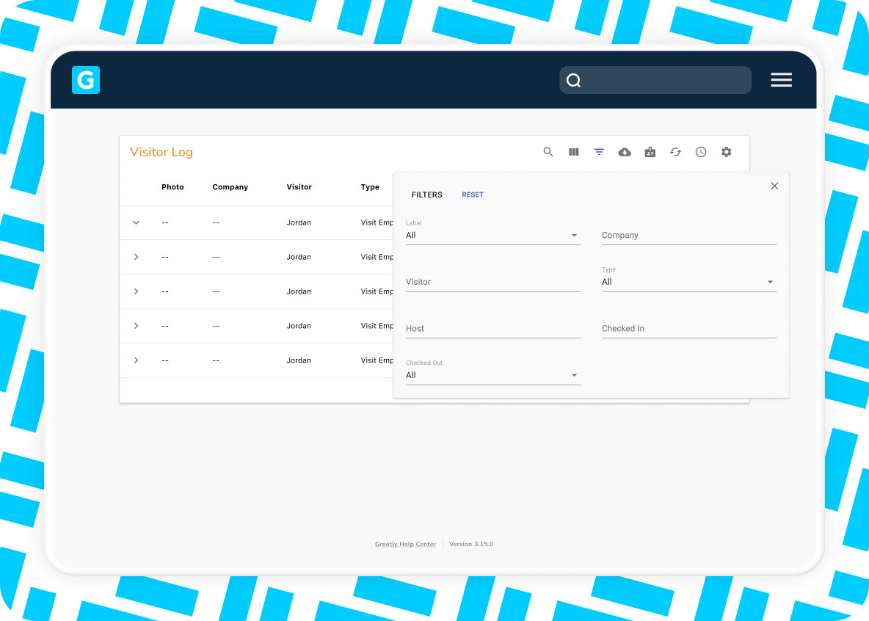Open the Greetly Help Center link
Image resolution: width=869 pixels, height=621 pixels.
coord(405,544)
